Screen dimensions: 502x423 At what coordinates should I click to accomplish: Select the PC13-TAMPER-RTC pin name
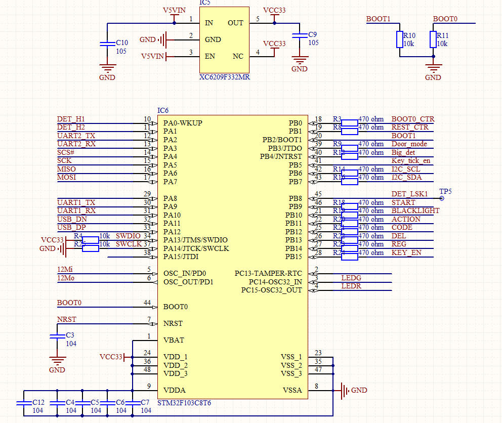[x=268, y=273]
